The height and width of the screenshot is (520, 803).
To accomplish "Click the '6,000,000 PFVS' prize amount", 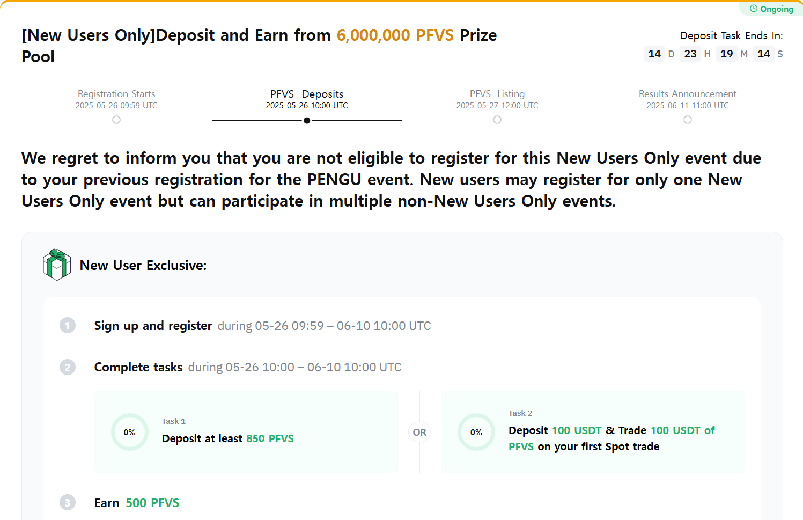I will click(x=395, y=35).
